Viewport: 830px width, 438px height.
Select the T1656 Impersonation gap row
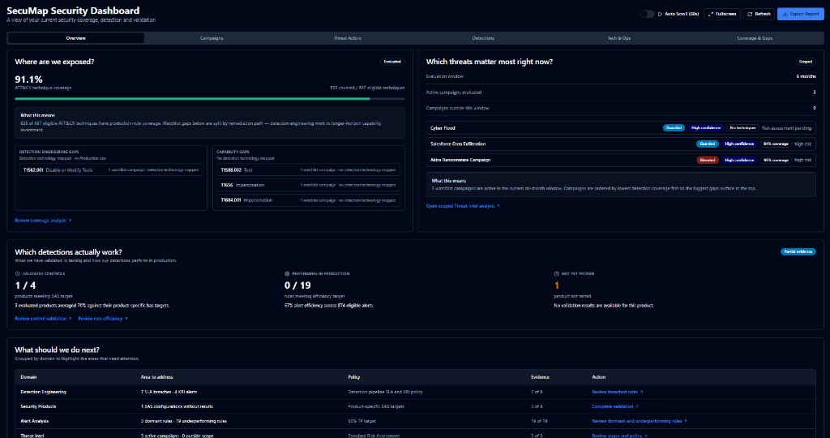(x=308, y=185)
